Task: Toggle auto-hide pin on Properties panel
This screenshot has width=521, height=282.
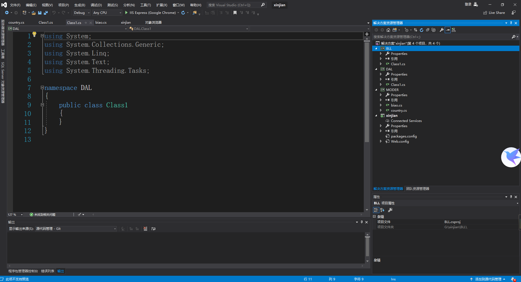Action: 511,197
